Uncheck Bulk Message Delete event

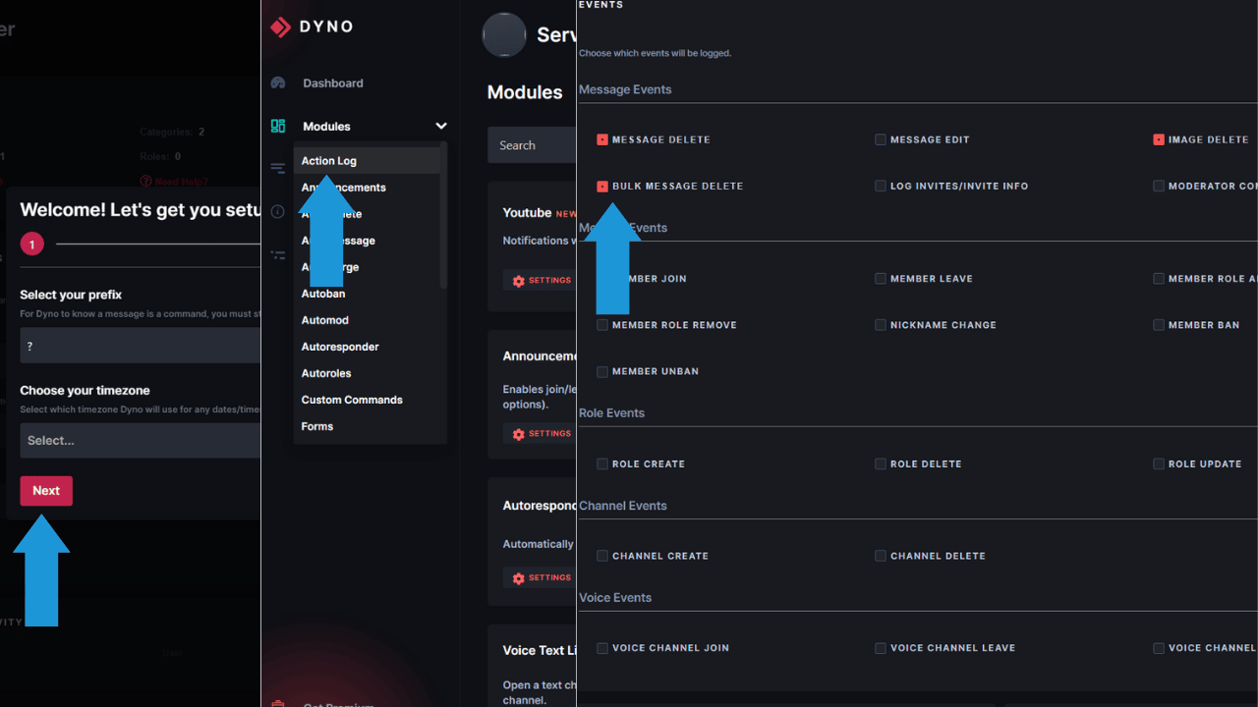(x=602, y=186)
